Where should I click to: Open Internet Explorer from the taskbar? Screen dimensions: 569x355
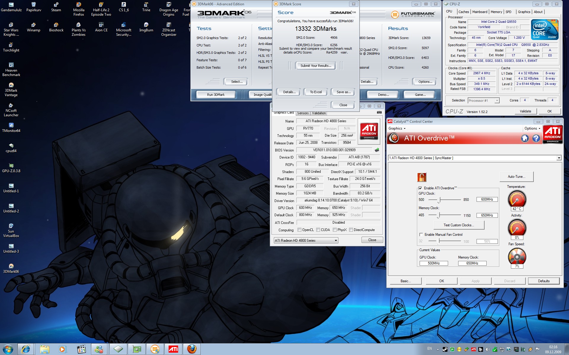[x=26, y=349]
